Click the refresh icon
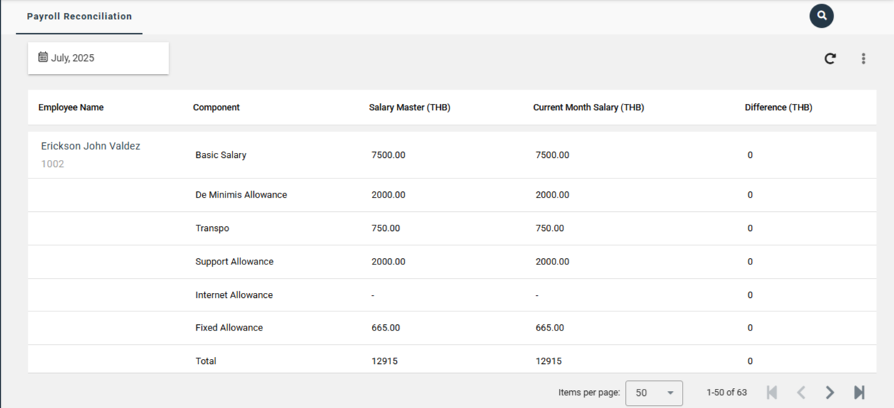Image resolution: width=894 pixels, height=408 pixels. [830, 58]
